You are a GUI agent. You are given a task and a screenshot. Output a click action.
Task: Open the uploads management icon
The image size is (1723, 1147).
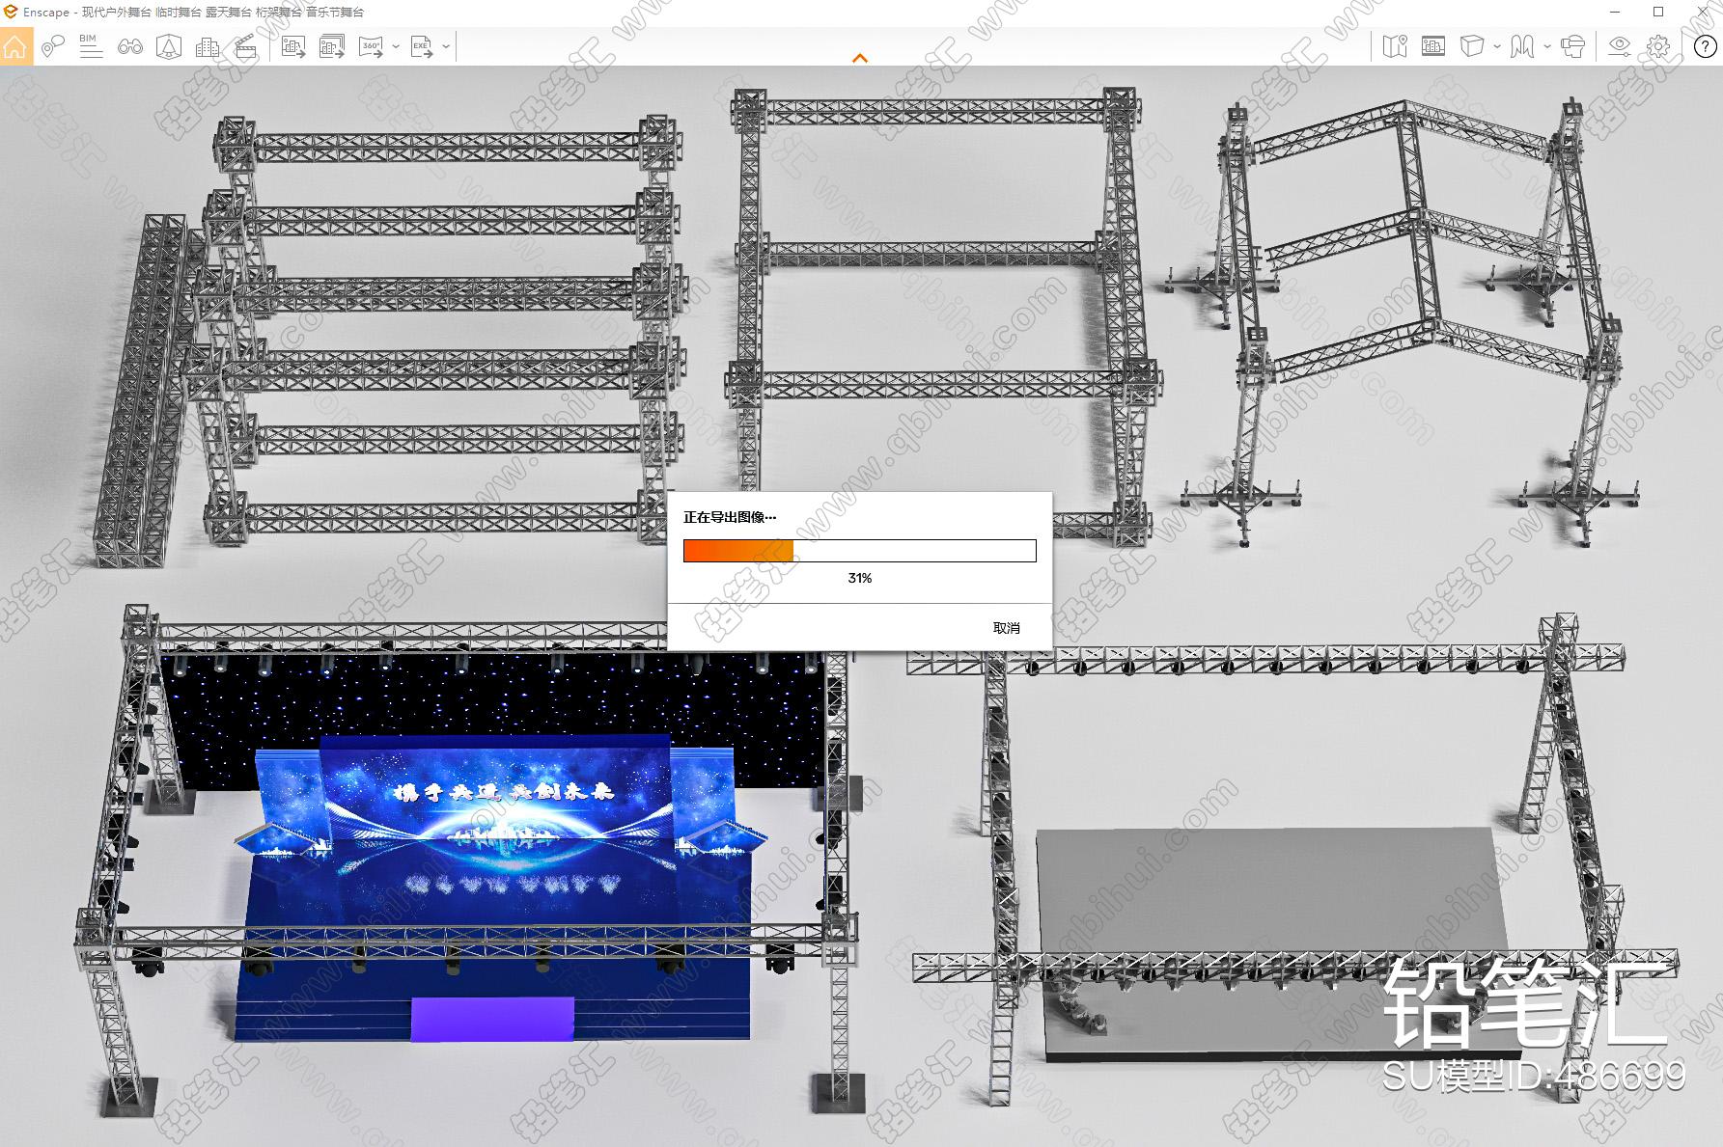(1433, 46)
